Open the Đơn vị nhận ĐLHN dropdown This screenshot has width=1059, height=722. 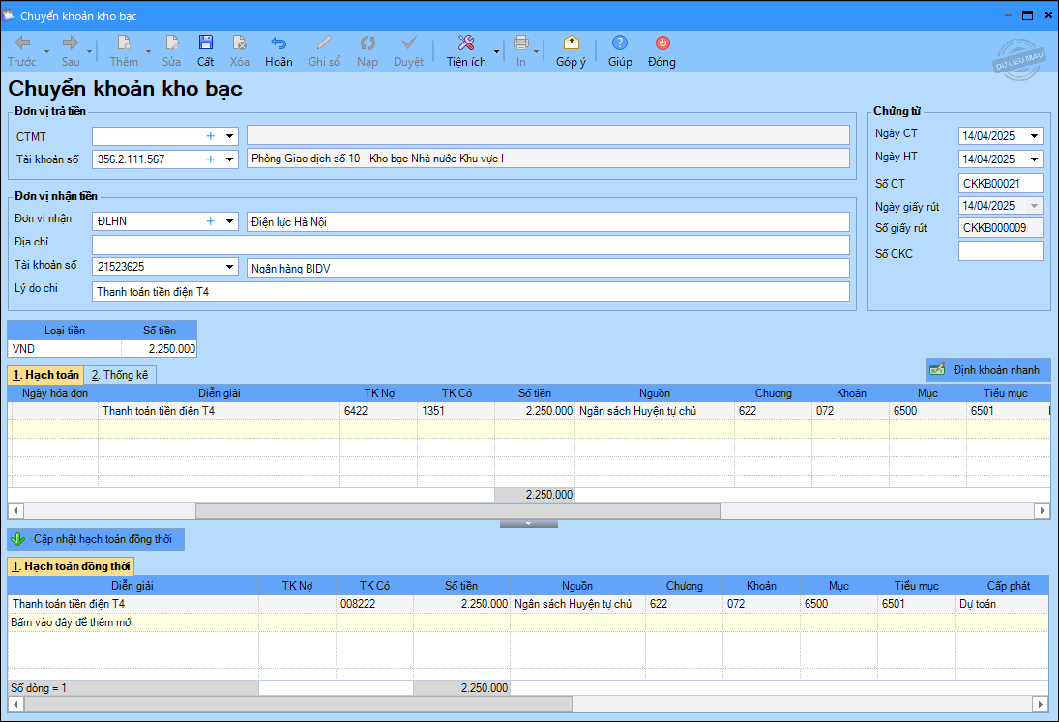point(229,221)
